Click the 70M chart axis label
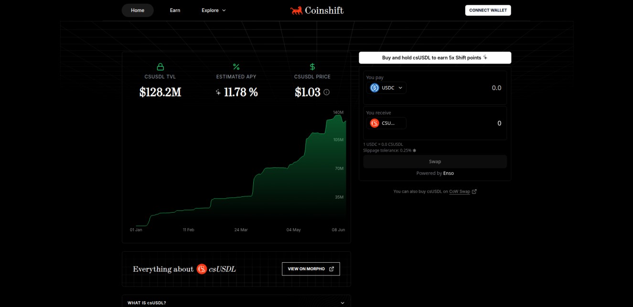 tap(339, 168)
